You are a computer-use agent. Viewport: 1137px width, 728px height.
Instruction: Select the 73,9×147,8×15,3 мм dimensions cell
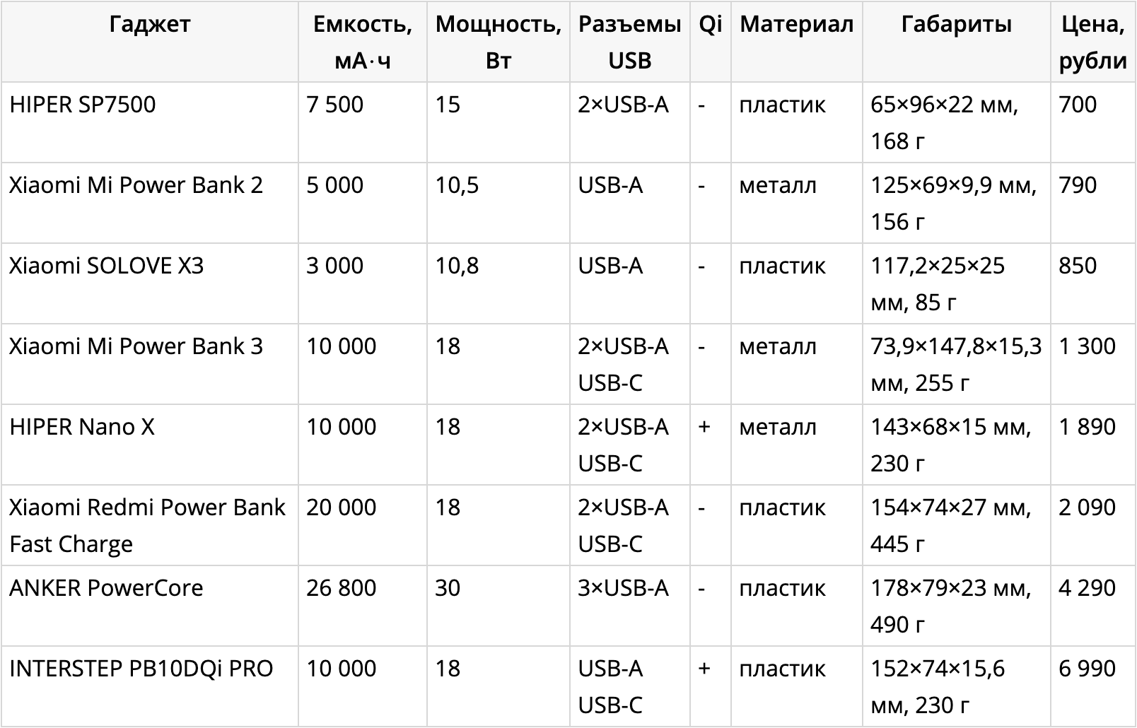pos(957,364)
